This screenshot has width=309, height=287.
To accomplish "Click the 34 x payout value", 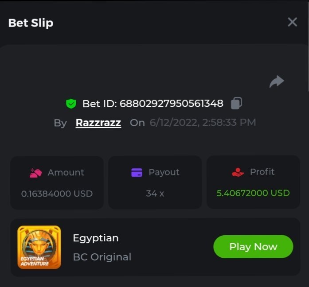I will tap(155, 194).
